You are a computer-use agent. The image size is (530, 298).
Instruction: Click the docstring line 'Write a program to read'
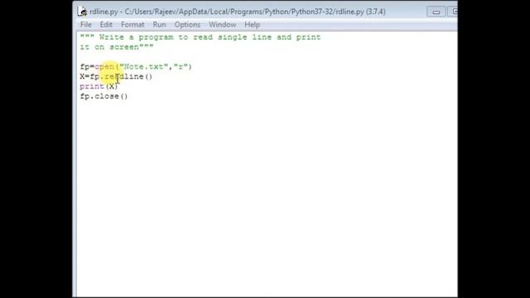pos(200,37)
